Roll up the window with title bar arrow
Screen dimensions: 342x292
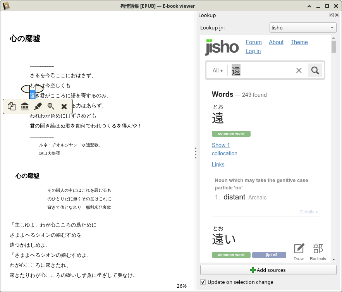[309, 6]
